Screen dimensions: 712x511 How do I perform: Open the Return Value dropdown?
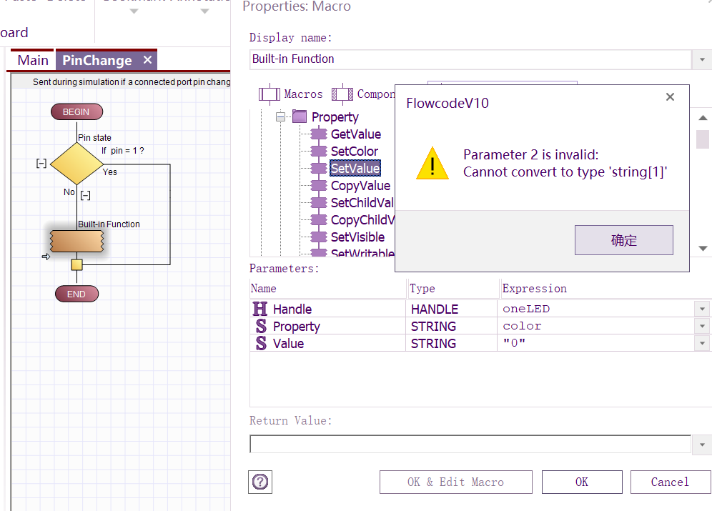pyautogui.click(x=702, y=445)
